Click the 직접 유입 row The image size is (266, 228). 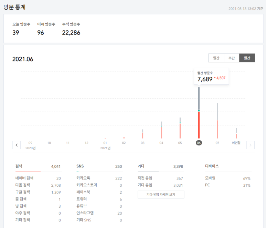[x=160, y=178]
